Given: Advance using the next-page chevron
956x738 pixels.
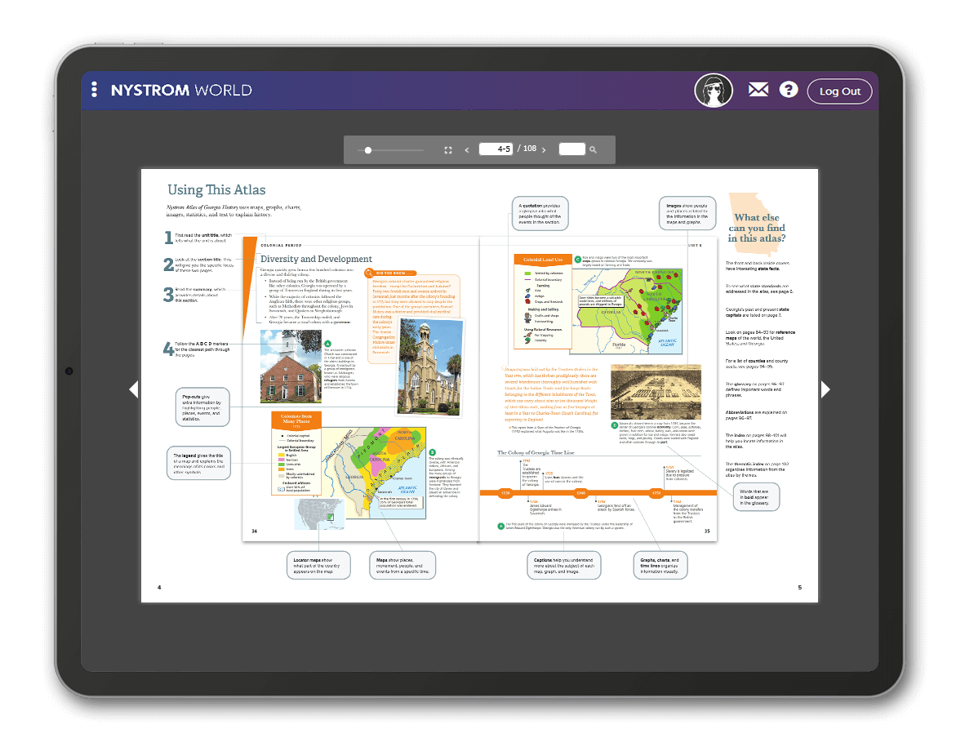Looking at the screenshot, I should tap(543, 149).
